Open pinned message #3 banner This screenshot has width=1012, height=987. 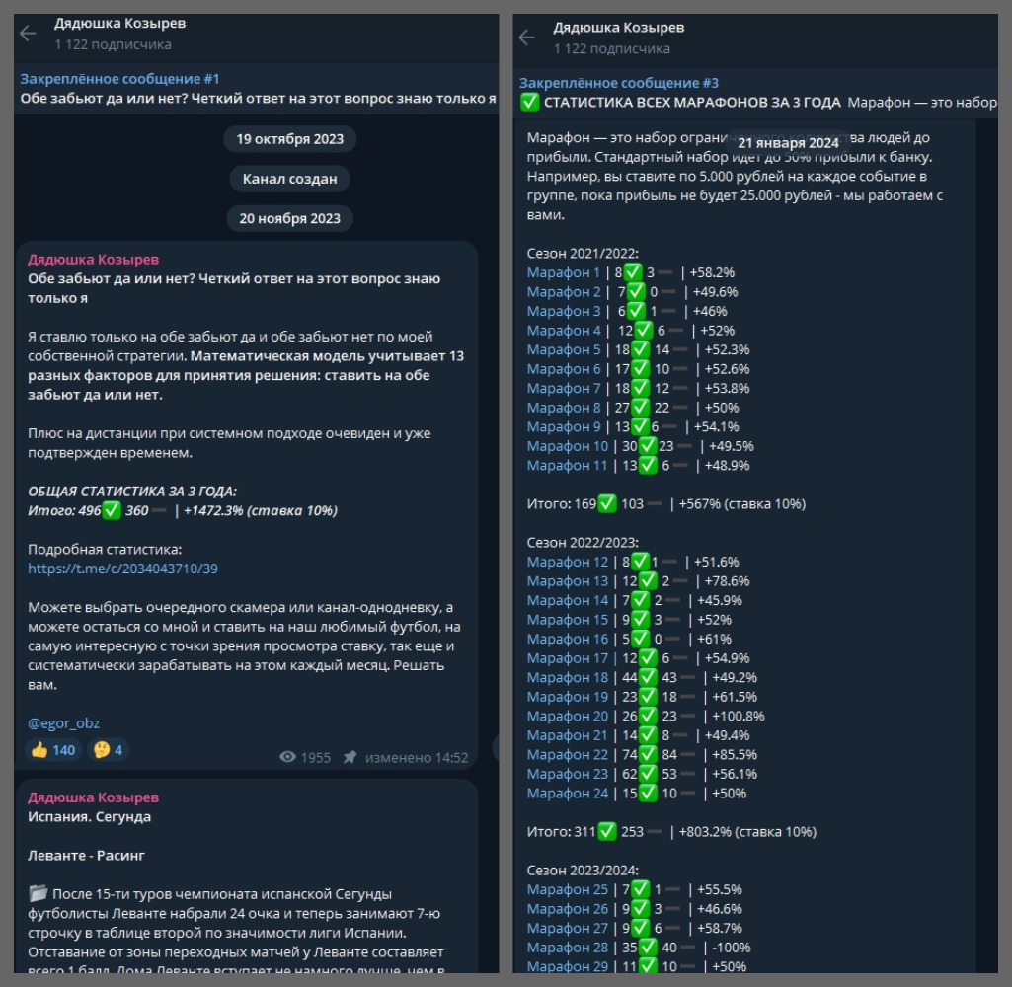[758, 93]
